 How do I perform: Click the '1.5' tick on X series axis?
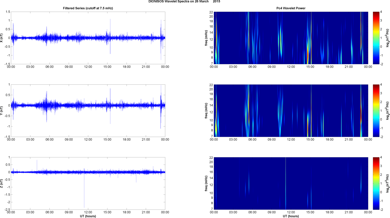point(8,12)
